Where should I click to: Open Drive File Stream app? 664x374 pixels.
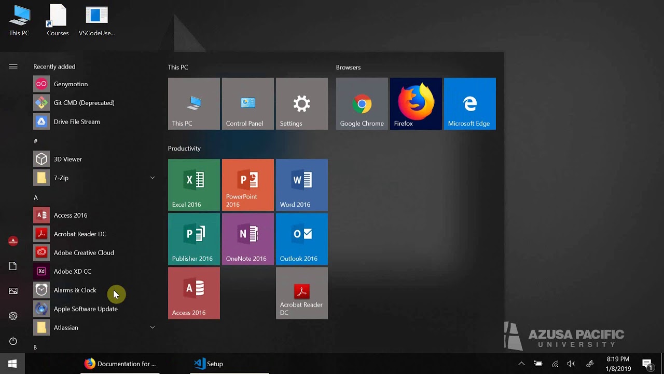point(94,122)
